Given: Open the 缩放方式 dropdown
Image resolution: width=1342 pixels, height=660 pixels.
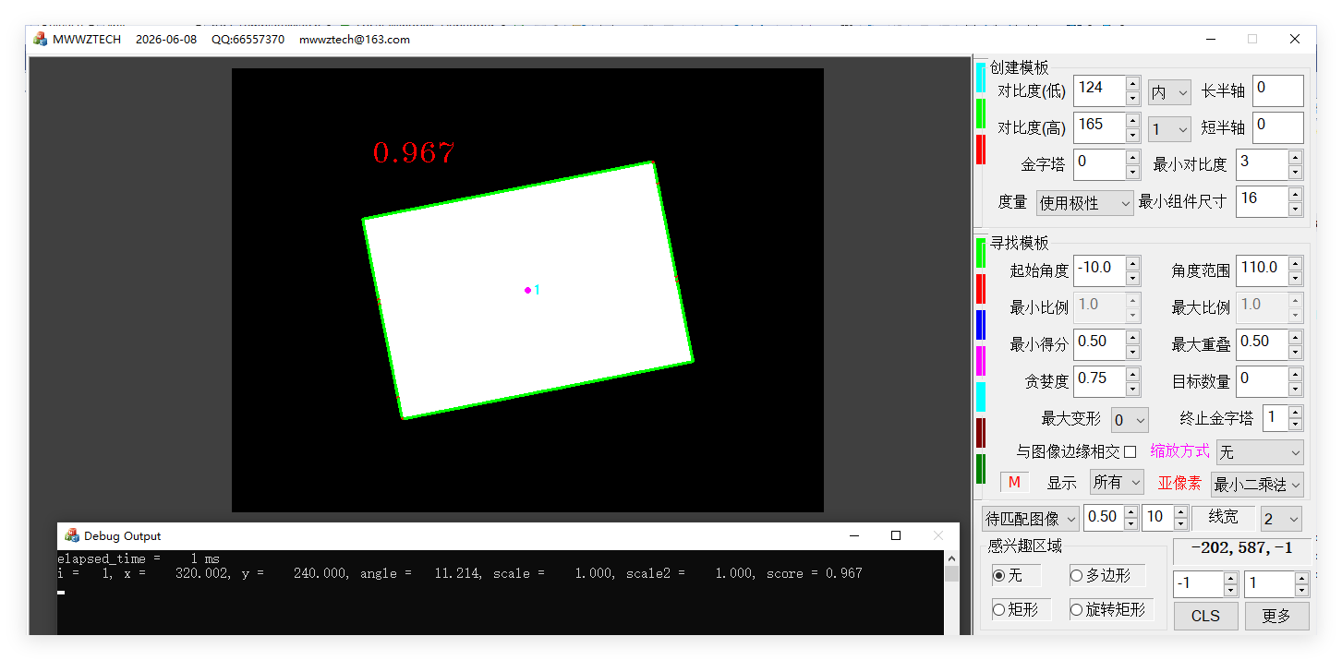Looking at the screenshot, I should click(x=1260, y=452).
